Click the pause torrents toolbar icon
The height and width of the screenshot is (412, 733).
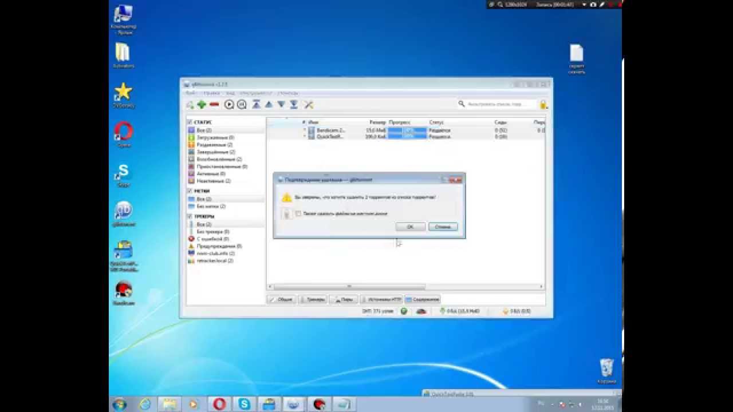242,105
